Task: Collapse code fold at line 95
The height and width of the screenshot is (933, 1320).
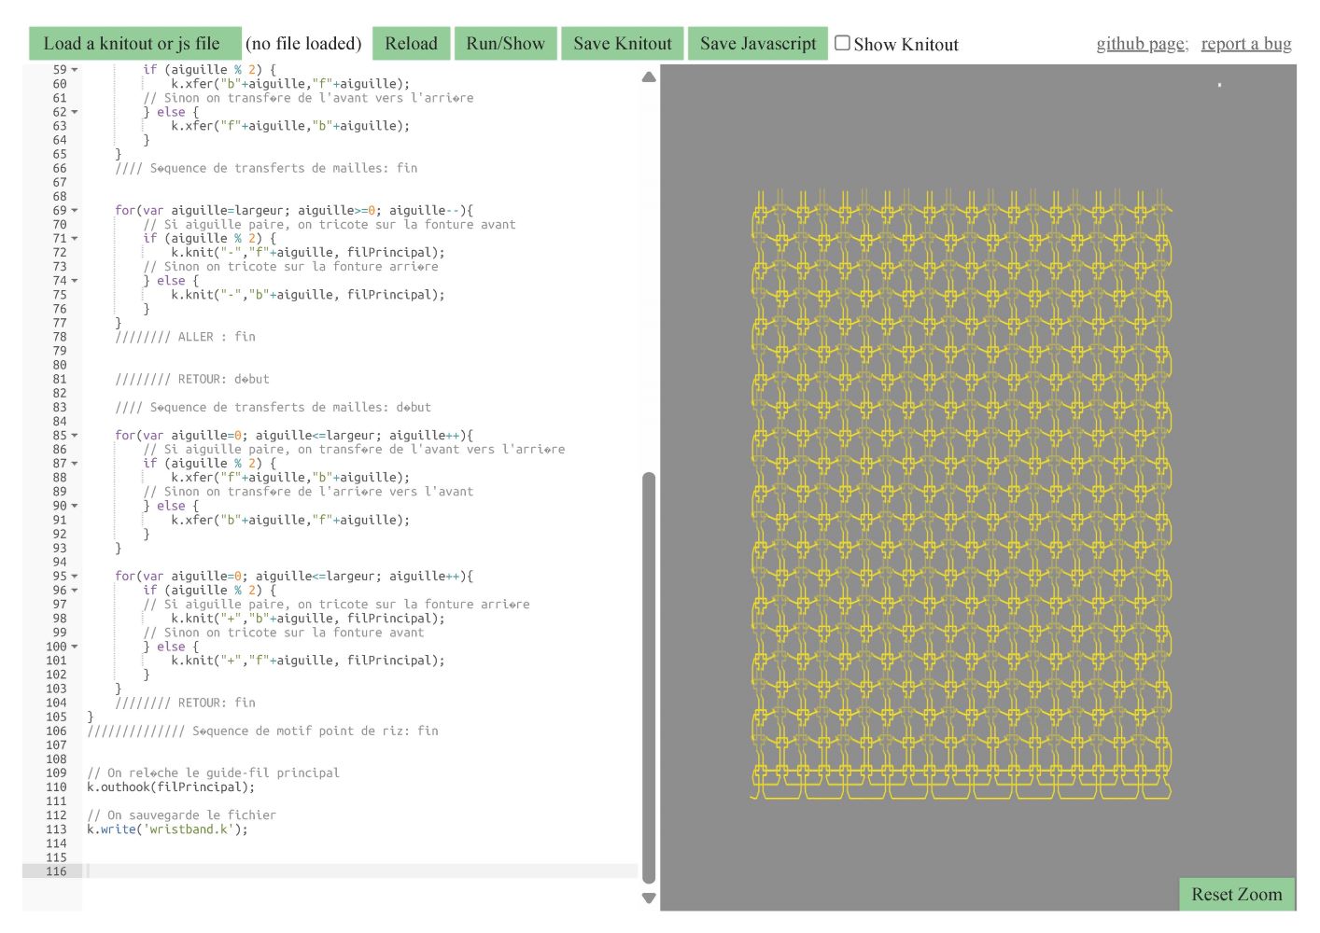Action: 75,577
